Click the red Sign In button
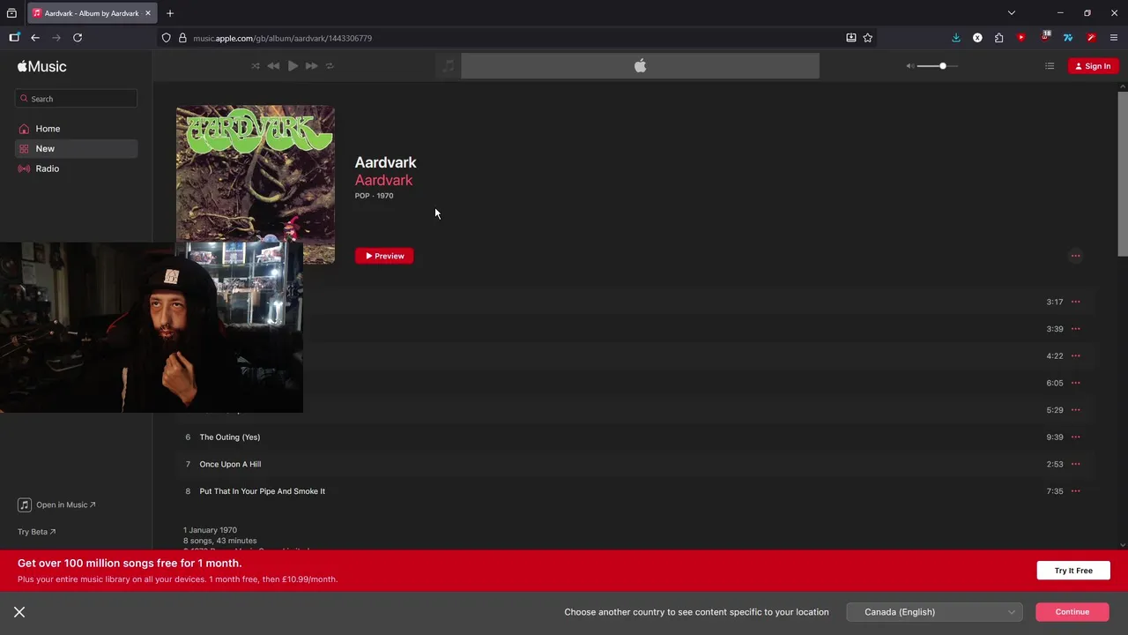 1093,66
